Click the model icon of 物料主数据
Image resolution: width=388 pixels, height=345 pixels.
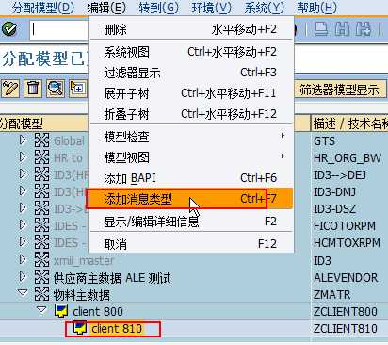[x=41, y=294]
